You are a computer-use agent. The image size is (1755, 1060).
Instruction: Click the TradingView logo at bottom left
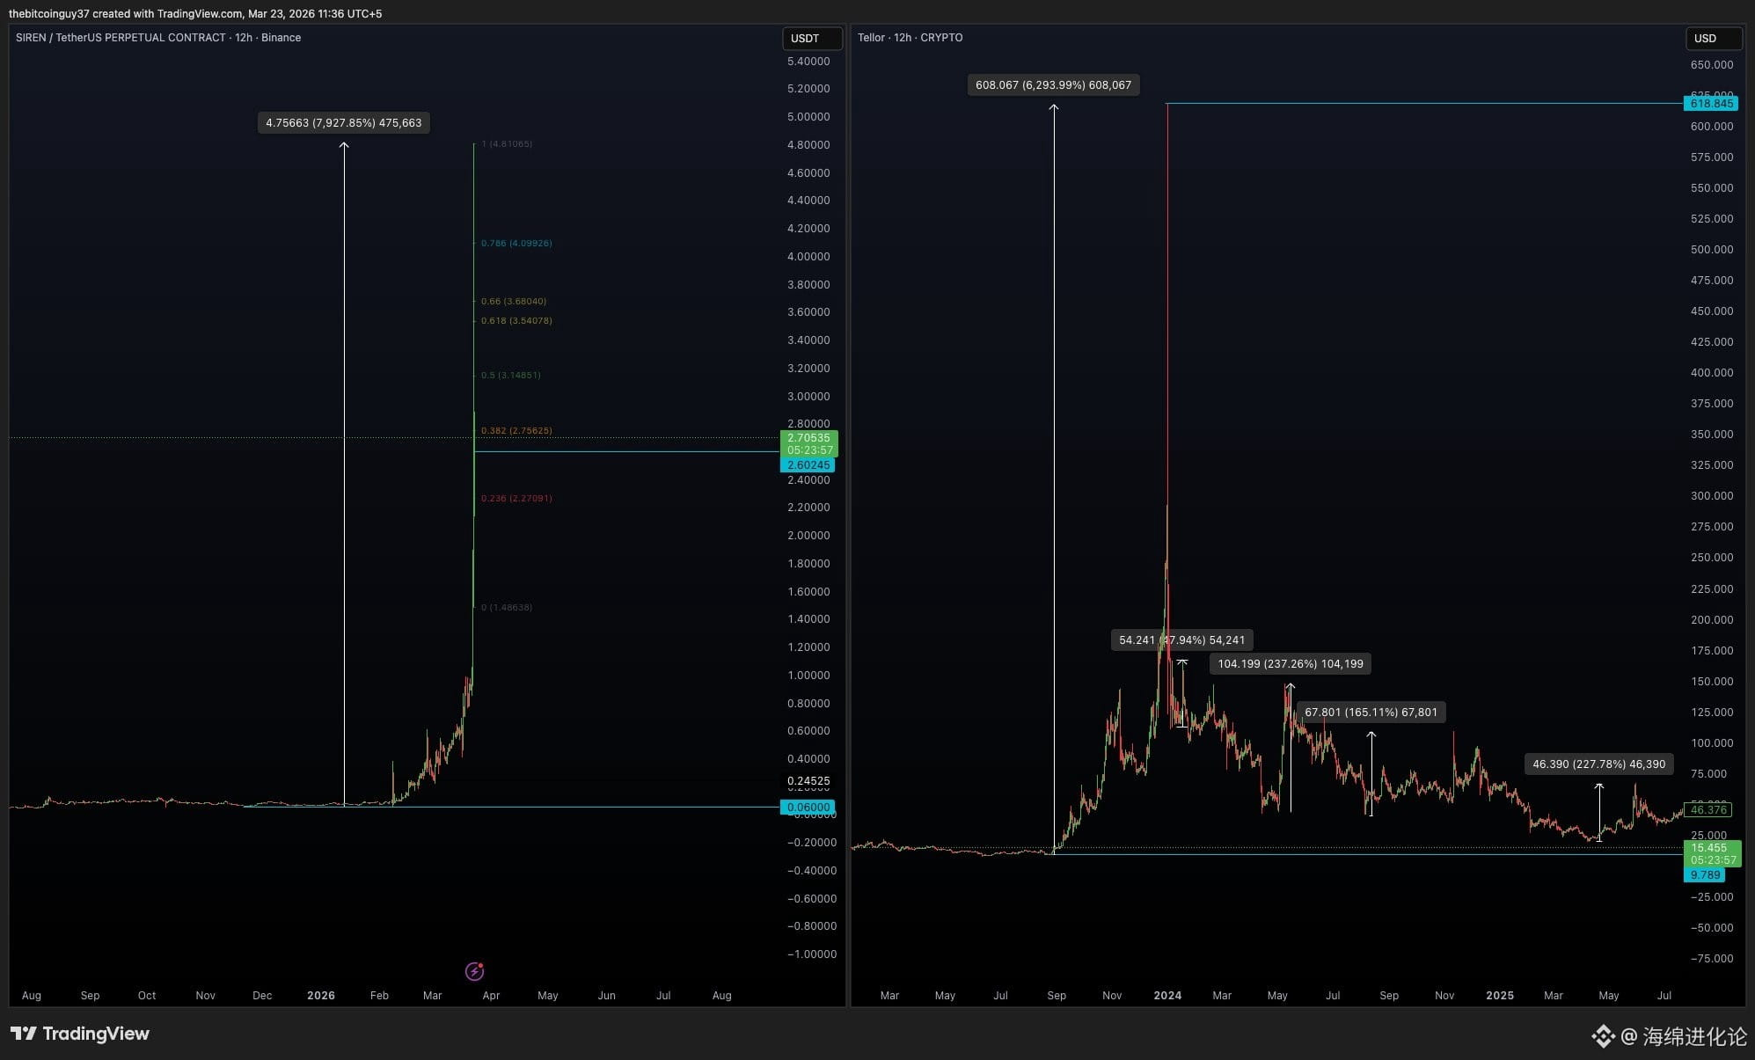(80, 1034)
